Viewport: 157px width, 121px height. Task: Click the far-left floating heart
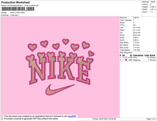click(x=33, y=47)
